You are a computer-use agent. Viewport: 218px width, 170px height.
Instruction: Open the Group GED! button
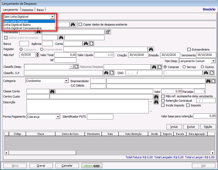pyautogui.click(x=92, y=166)
